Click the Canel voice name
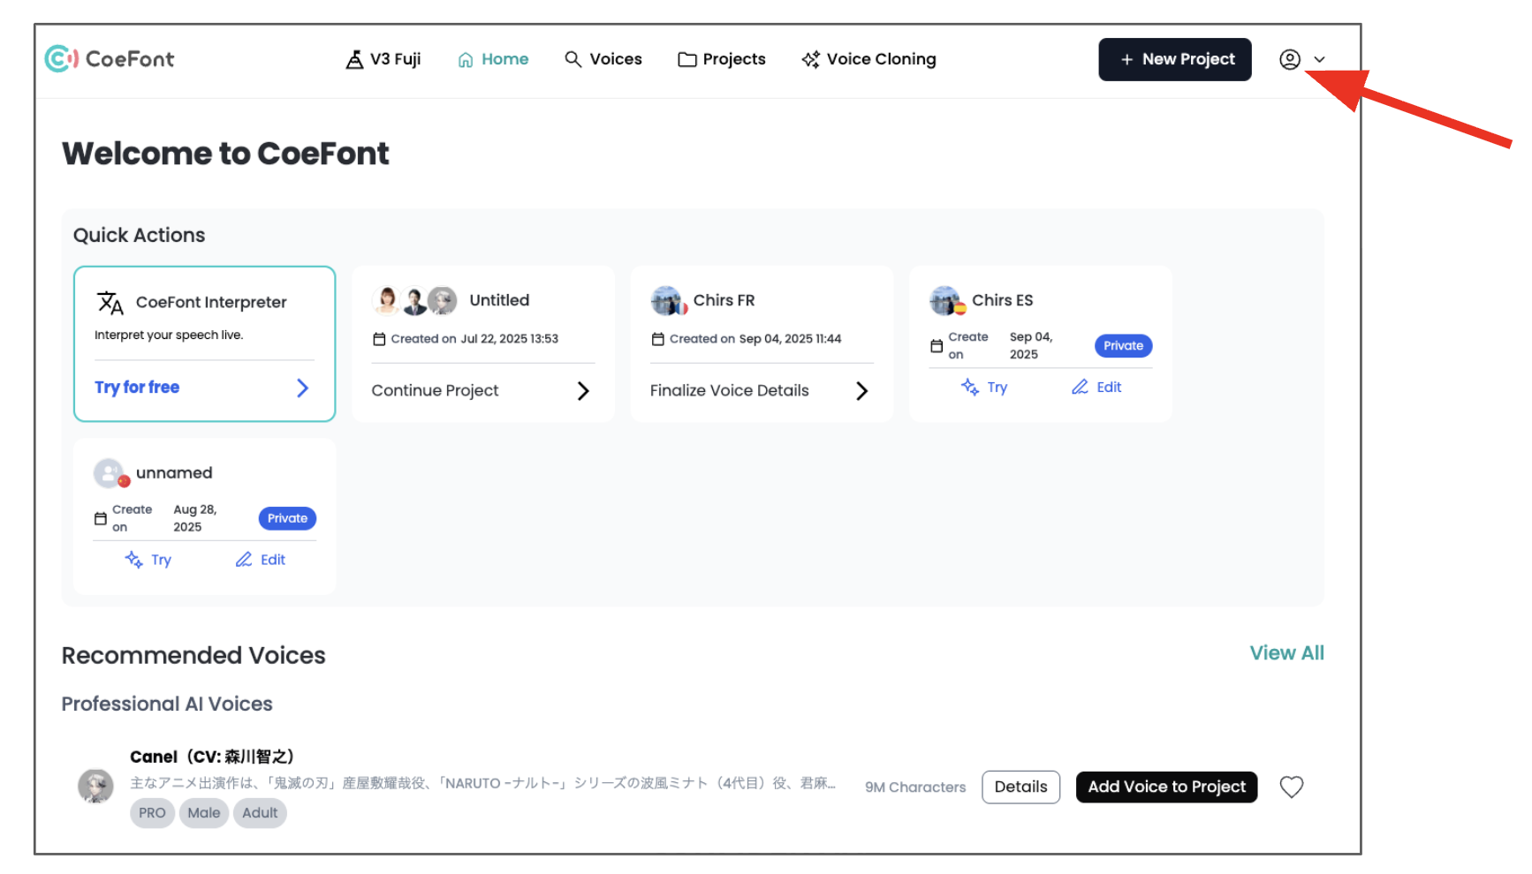Screen dimensions: 1532x874 [212, 757]
